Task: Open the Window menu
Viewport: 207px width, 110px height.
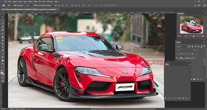Action: tap(50, 2)
